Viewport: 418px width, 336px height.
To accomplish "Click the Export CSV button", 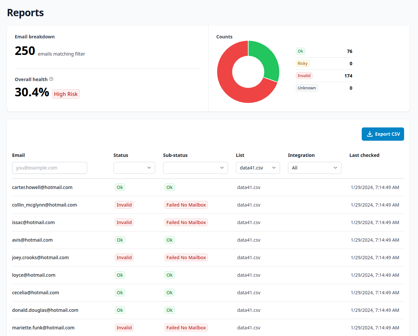I will pos(383,134).
